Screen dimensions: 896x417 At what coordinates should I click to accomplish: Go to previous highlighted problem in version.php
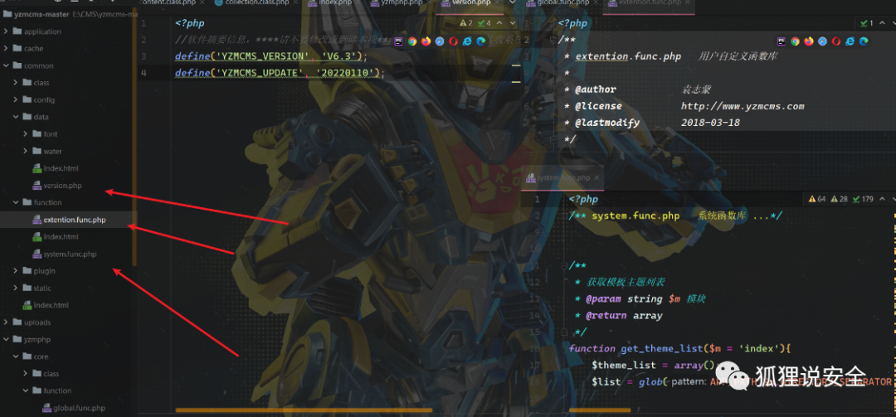coord(499,23)
